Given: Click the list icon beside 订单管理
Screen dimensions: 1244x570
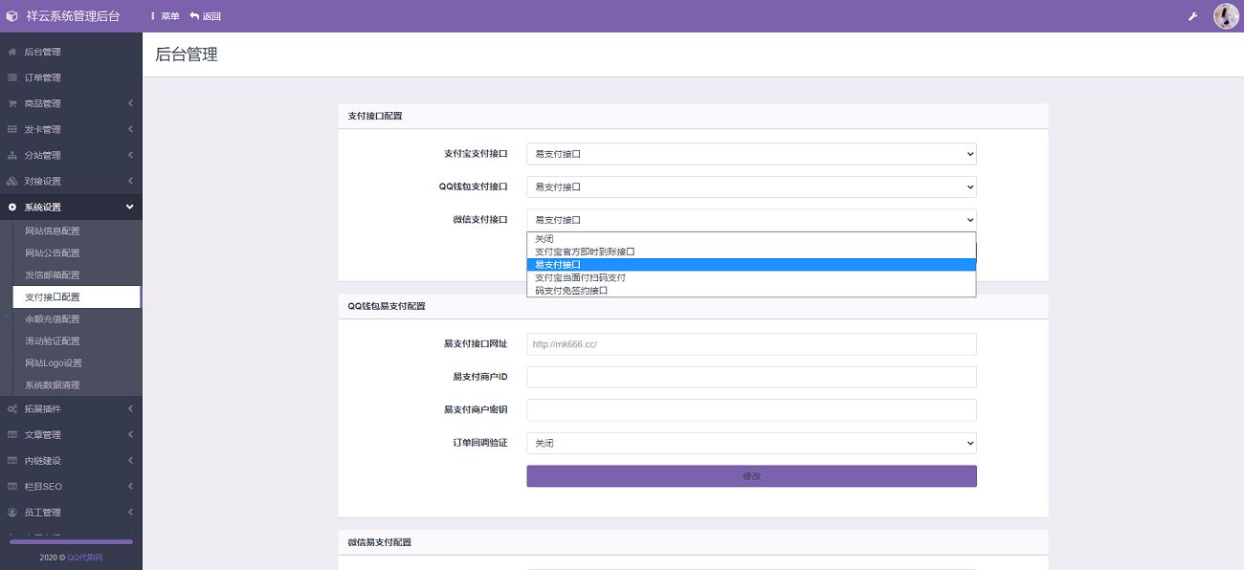Looking at the screenshot, I should [12, 77].
